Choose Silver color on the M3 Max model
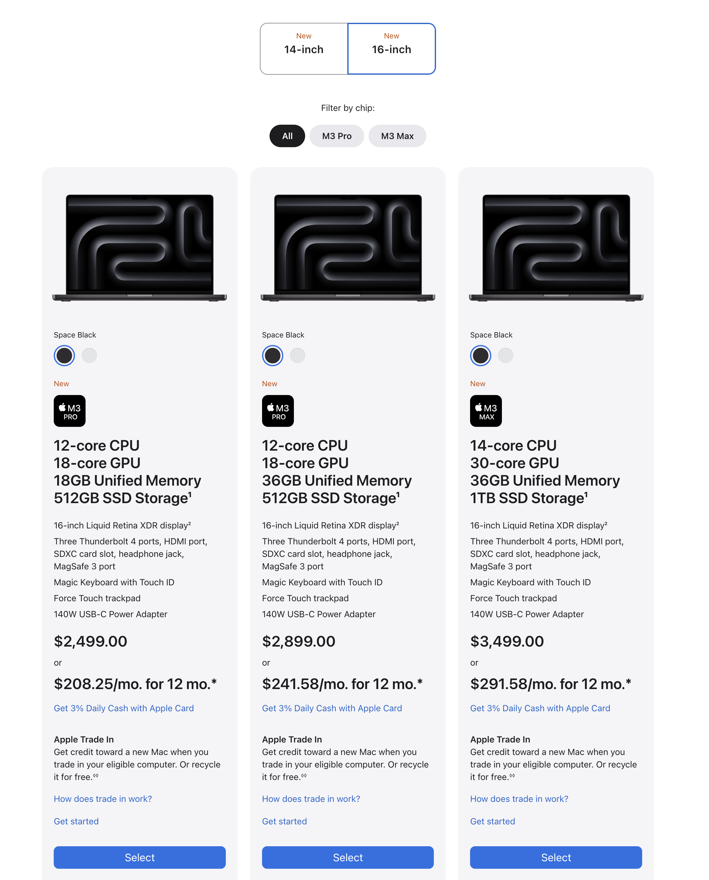This screenshot has height=880, width=709. pos(505,355)
